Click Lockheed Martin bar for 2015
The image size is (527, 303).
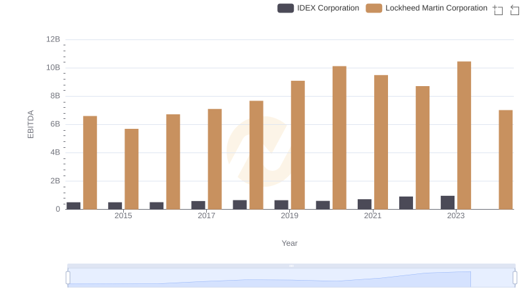[x=131, y=169]
